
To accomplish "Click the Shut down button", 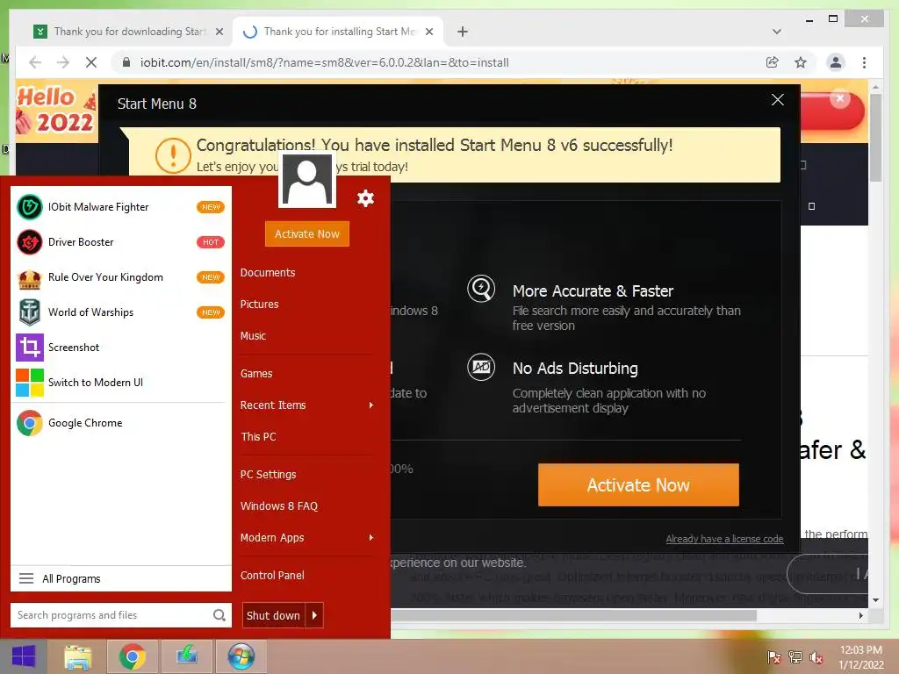I will click(x=274, y=615).
